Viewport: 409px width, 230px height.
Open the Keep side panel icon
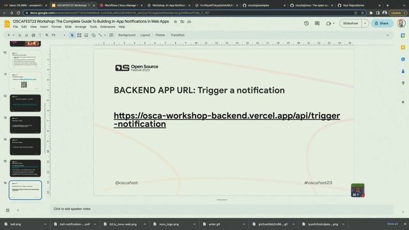403,47
